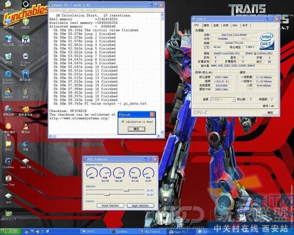This screenshot has width=294, height=235.
Task: Click Super PI vertical scrollbar up arrow
Action: point(162,14)
